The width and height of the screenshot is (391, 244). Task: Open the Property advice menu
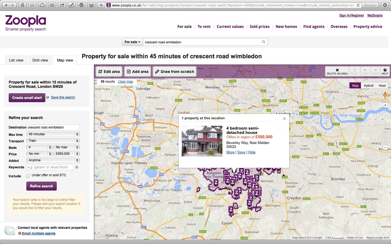368,27
